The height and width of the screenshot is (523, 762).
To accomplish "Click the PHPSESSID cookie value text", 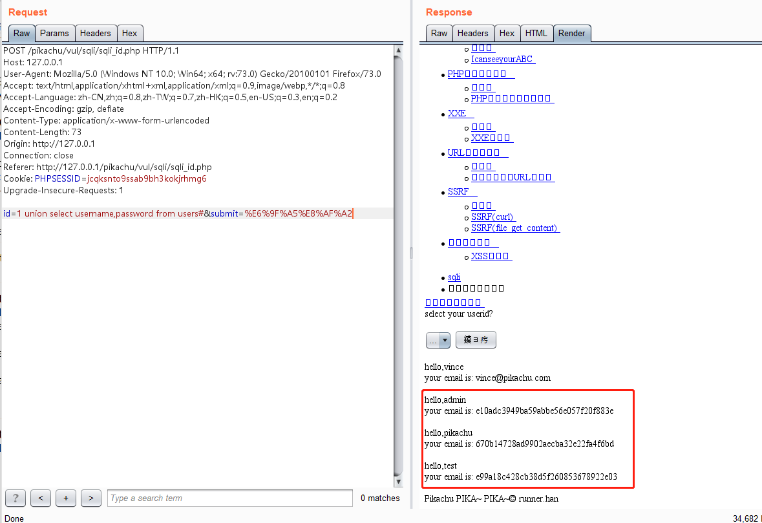I will point(147,179).
